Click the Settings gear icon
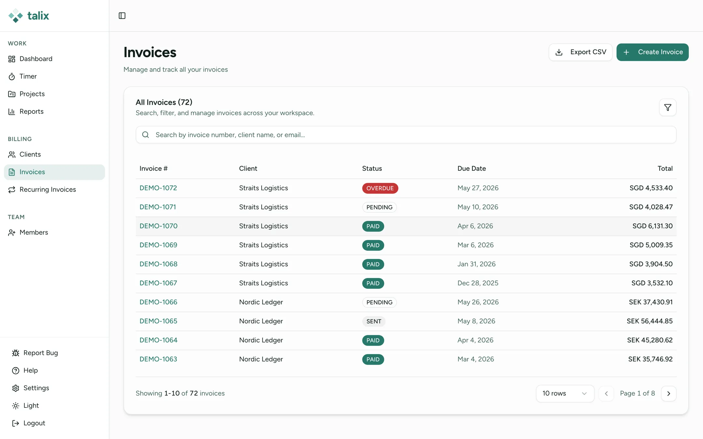 [16, 388]
